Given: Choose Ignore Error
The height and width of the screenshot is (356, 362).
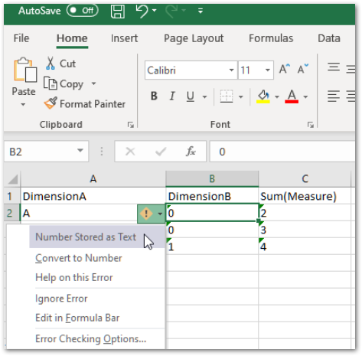Looking at the screenshot, I should [61, 299].
